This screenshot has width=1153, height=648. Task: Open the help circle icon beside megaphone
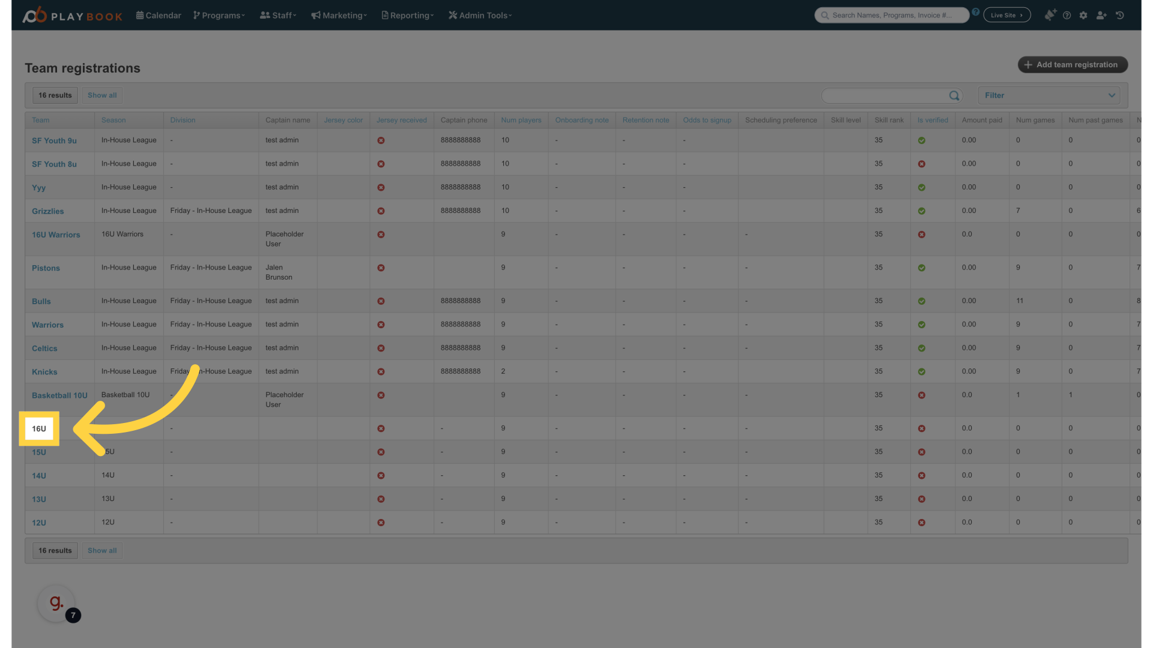coord(1067,16)
